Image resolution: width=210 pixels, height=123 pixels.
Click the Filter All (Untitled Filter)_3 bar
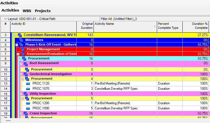pos(155,19)
